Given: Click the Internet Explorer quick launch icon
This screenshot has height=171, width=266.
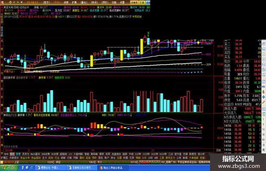Looking at the screenshot, I should coord(32,168).
